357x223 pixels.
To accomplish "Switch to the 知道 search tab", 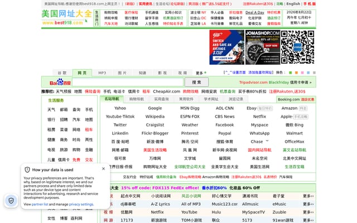I will point(142,73).
